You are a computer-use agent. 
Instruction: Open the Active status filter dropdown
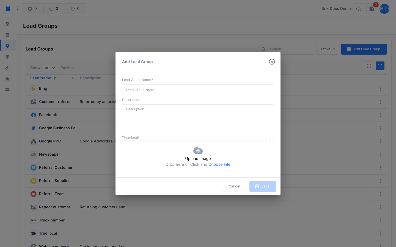click(x=328, y=49)
